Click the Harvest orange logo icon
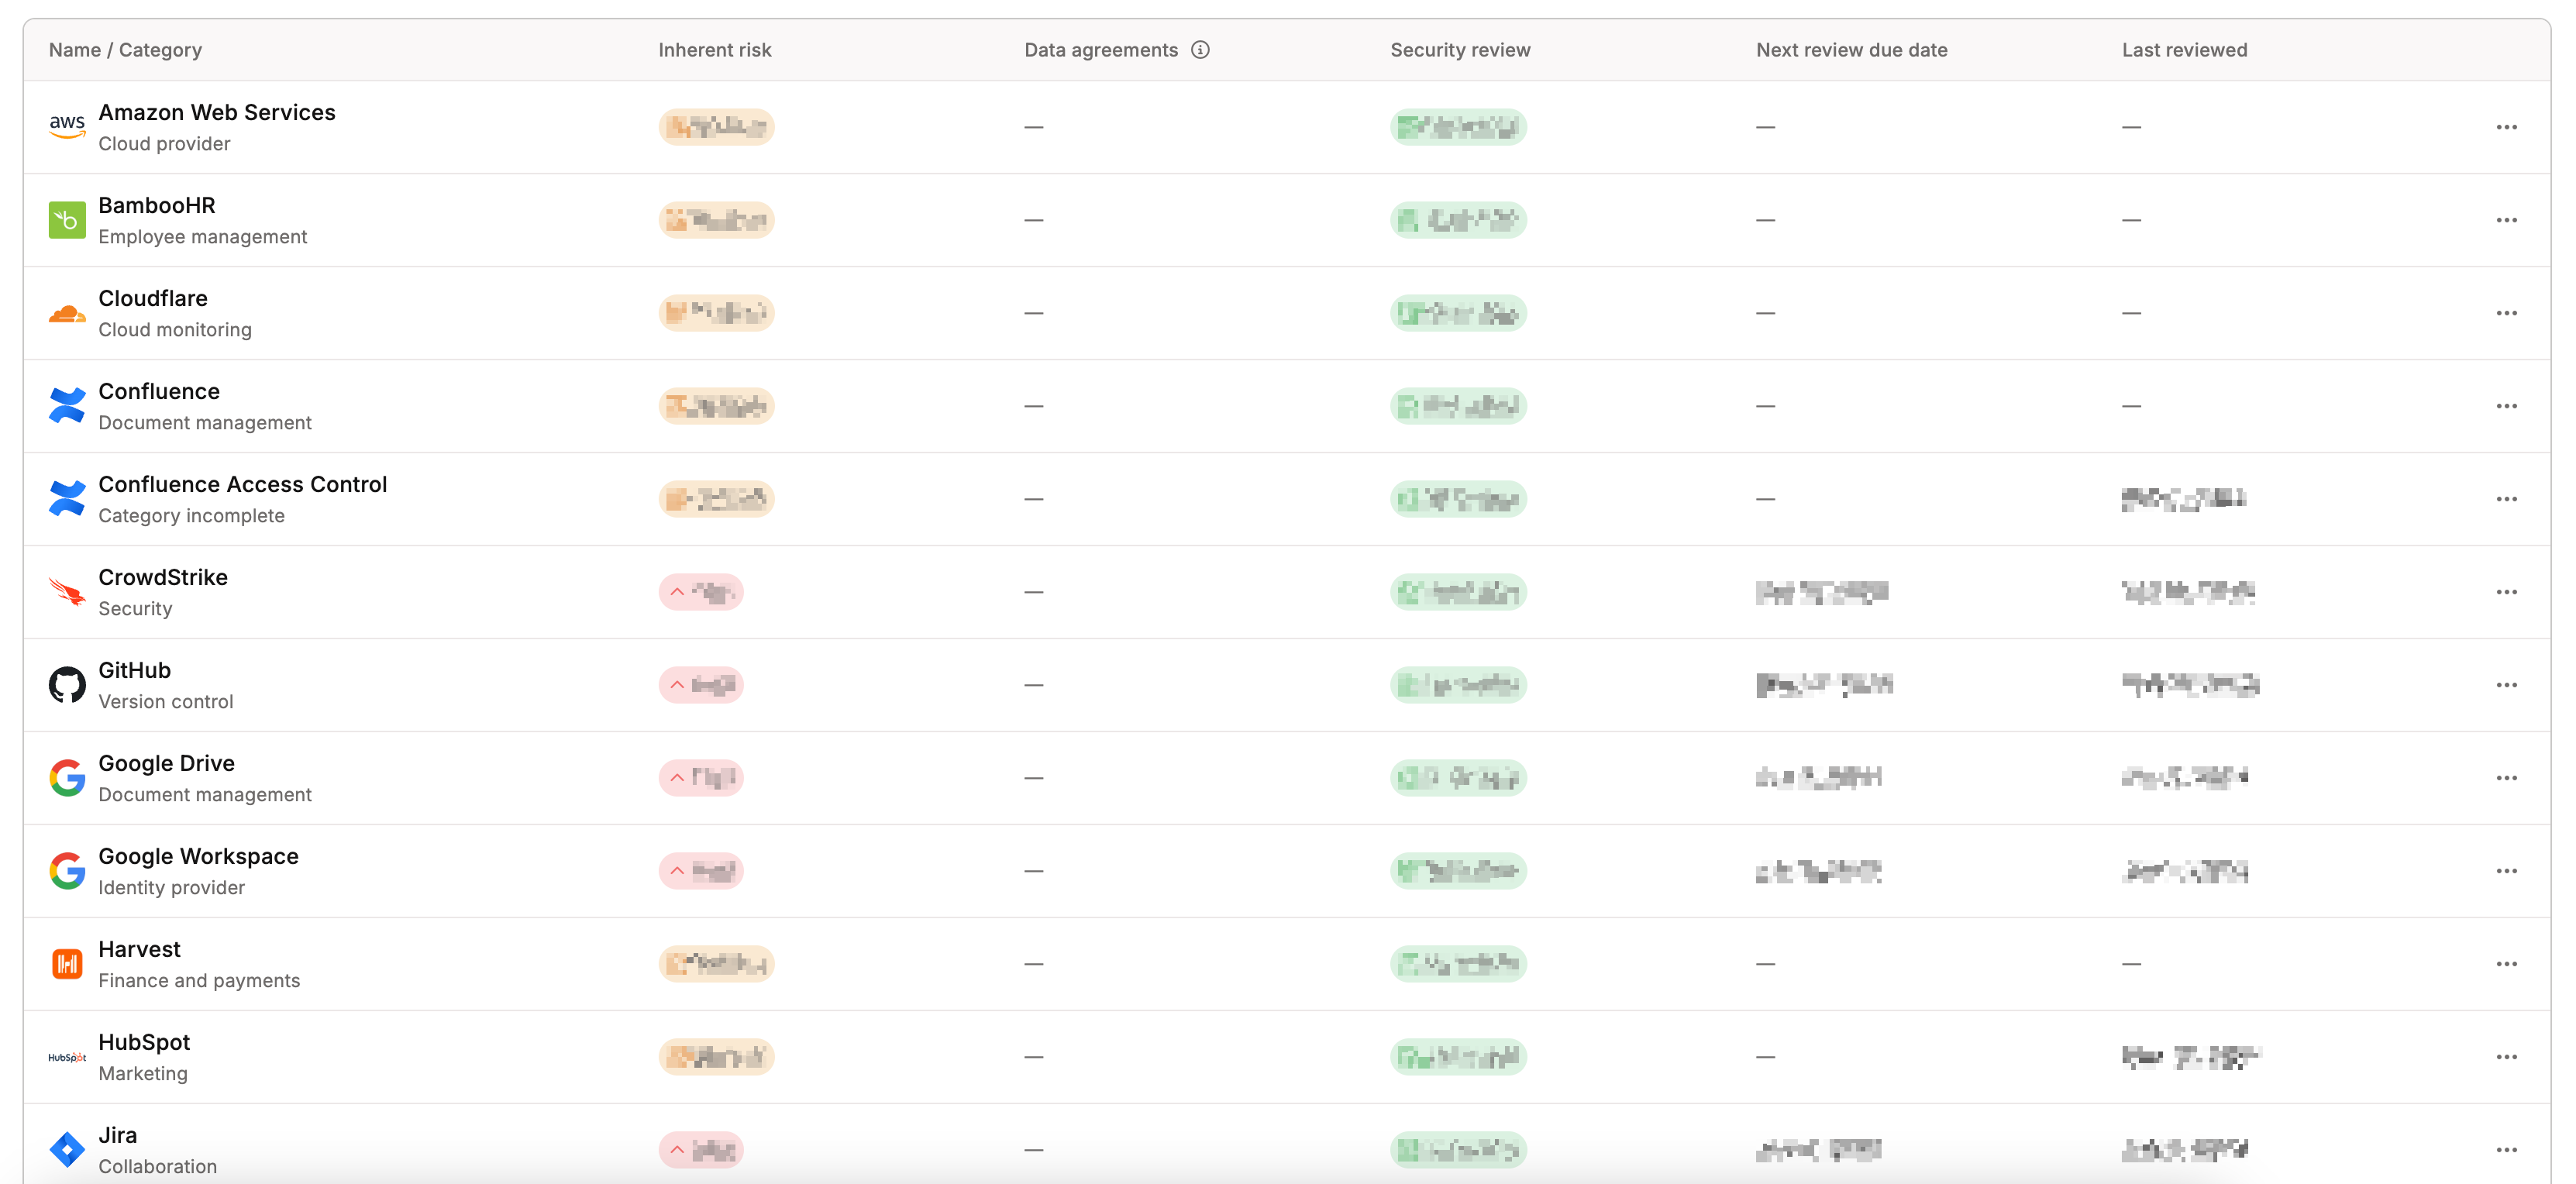This screenshot has height=1184, width=2576. (67, 964)
